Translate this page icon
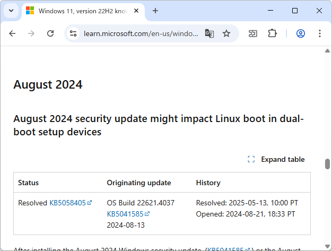332x251 pixels. coord(209,33)
